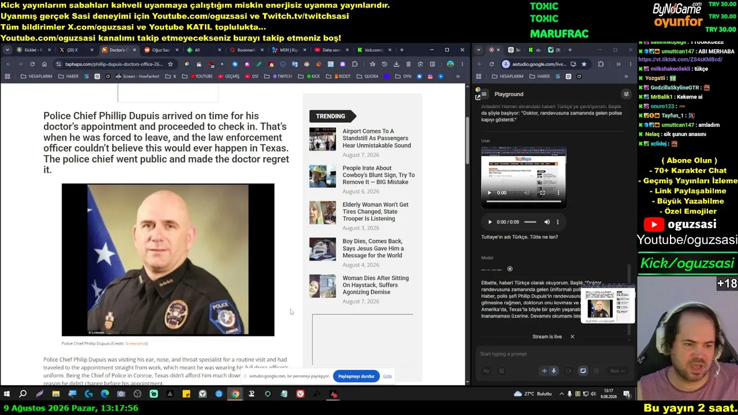The width and height of the screenshot is (738, 415).
Task: Bookmark the taphaps page with the star
Action: (170, 64)
